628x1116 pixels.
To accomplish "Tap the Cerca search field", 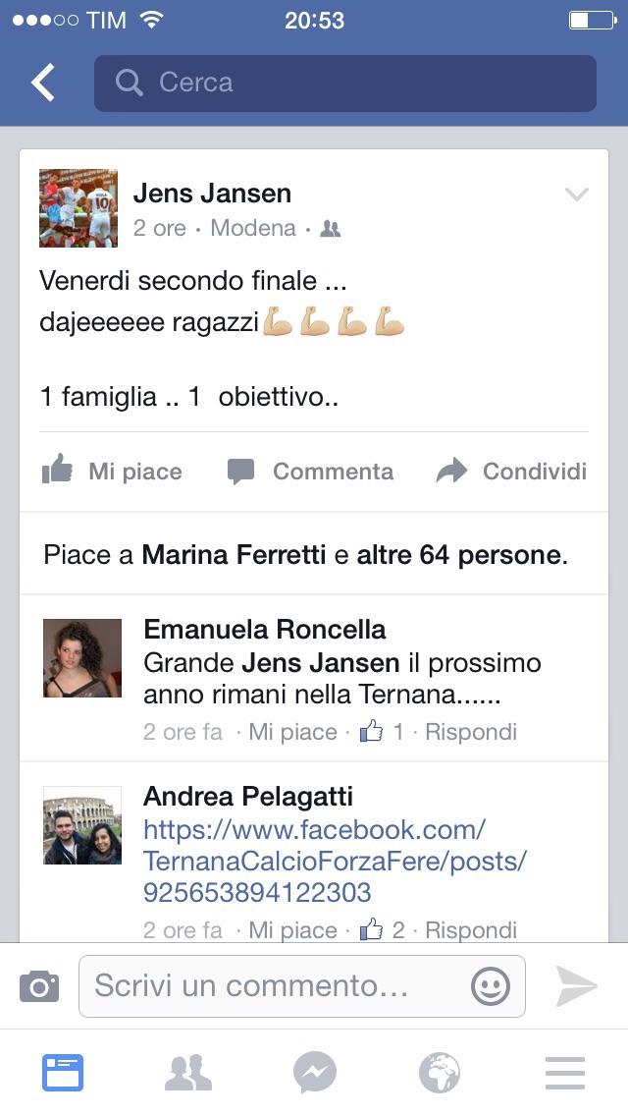I will 345,84.
